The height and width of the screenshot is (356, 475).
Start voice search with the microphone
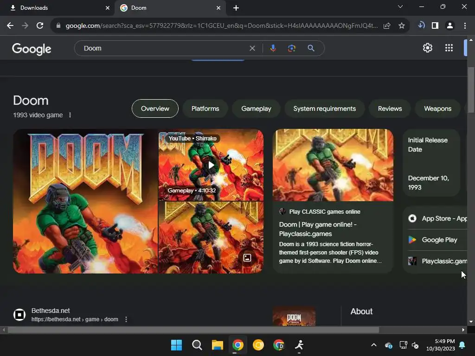coord(273,48)
